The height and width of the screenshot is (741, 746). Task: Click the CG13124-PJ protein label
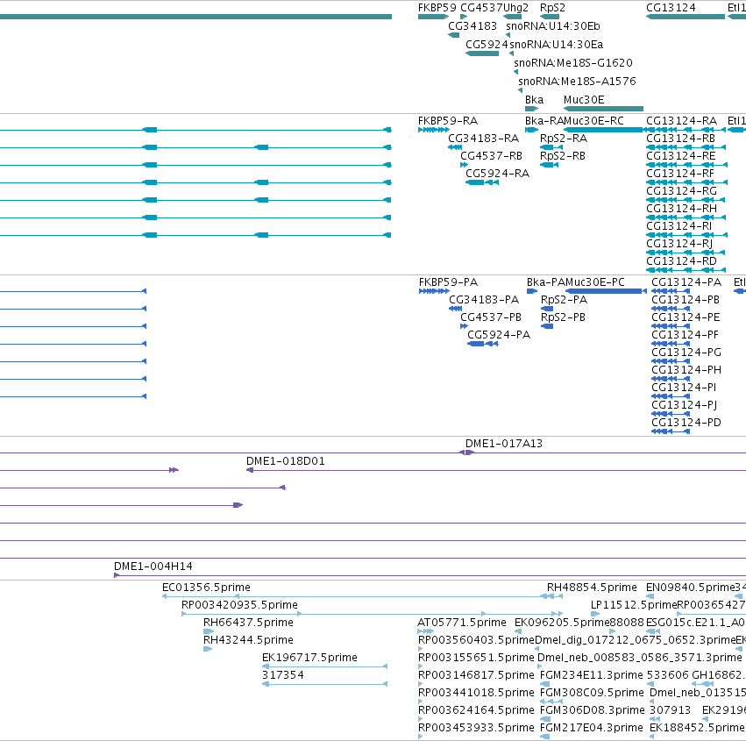tap(684, 404)
